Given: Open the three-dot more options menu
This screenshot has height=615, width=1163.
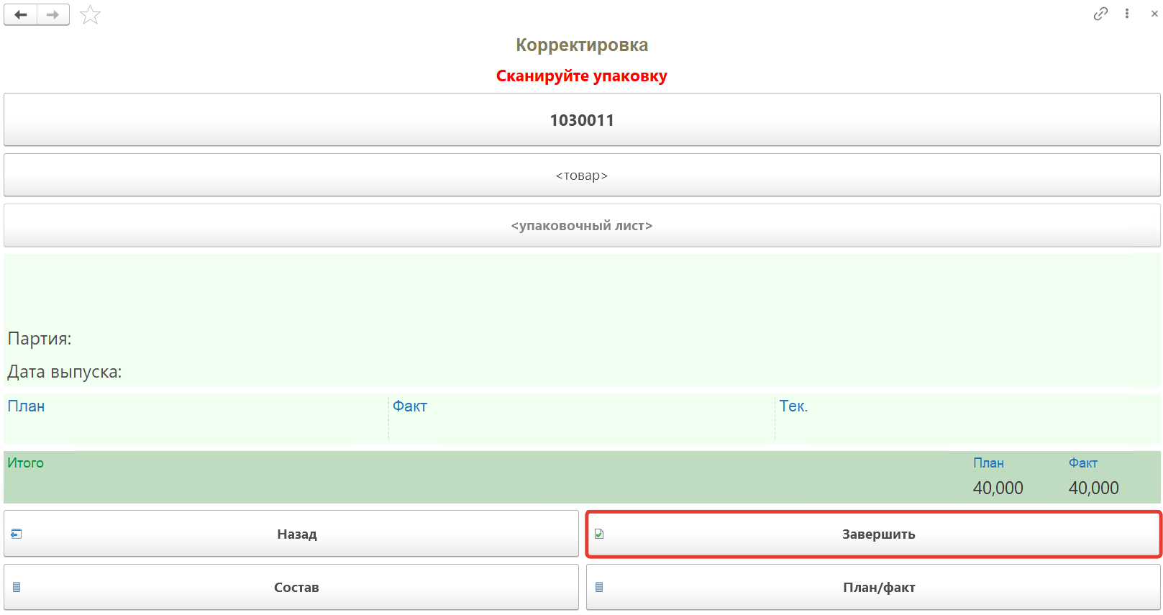Looking at the screenshot, I should point(1126,14).
